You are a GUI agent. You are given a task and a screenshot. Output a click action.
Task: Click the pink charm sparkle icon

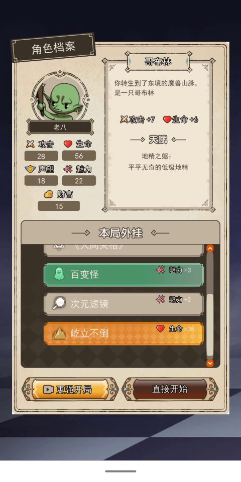tap(68, 169)
